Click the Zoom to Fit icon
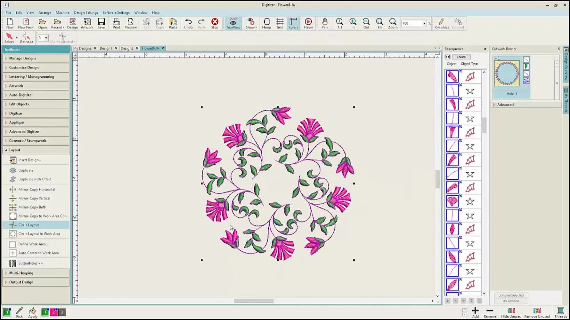The width and height of the screenshot is (570, 320). point(379,23)
